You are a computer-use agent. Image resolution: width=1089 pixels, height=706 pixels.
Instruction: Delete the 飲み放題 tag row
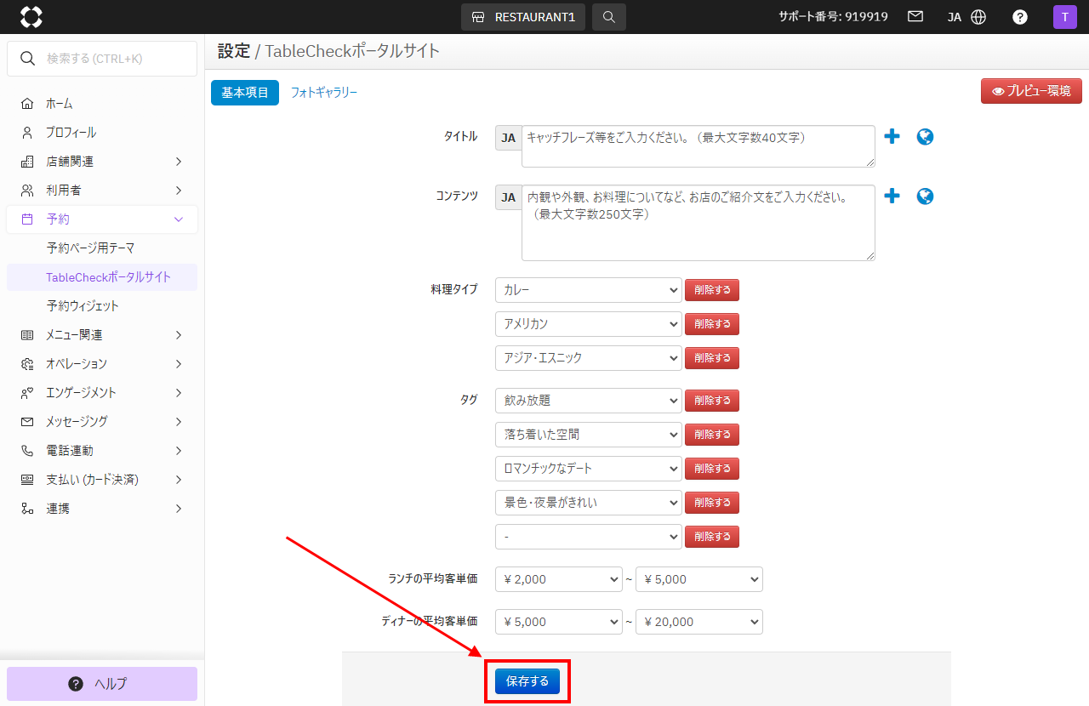(712, 401)
